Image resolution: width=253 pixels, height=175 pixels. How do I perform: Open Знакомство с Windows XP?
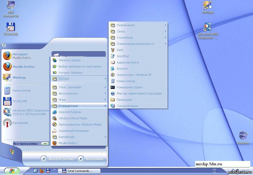138,75
